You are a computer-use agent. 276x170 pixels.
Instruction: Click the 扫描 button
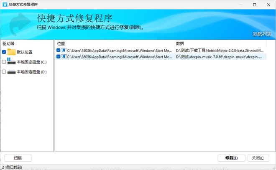point(18,158)
